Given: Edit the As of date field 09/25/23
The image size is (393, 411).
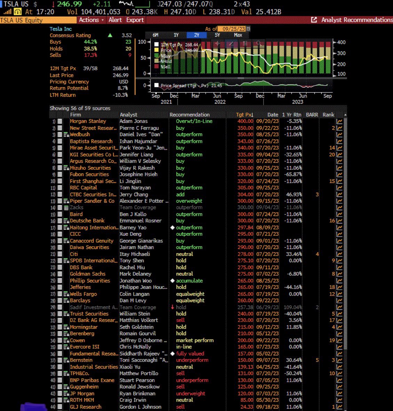Looking at the screenshot, I should (233, 29).
